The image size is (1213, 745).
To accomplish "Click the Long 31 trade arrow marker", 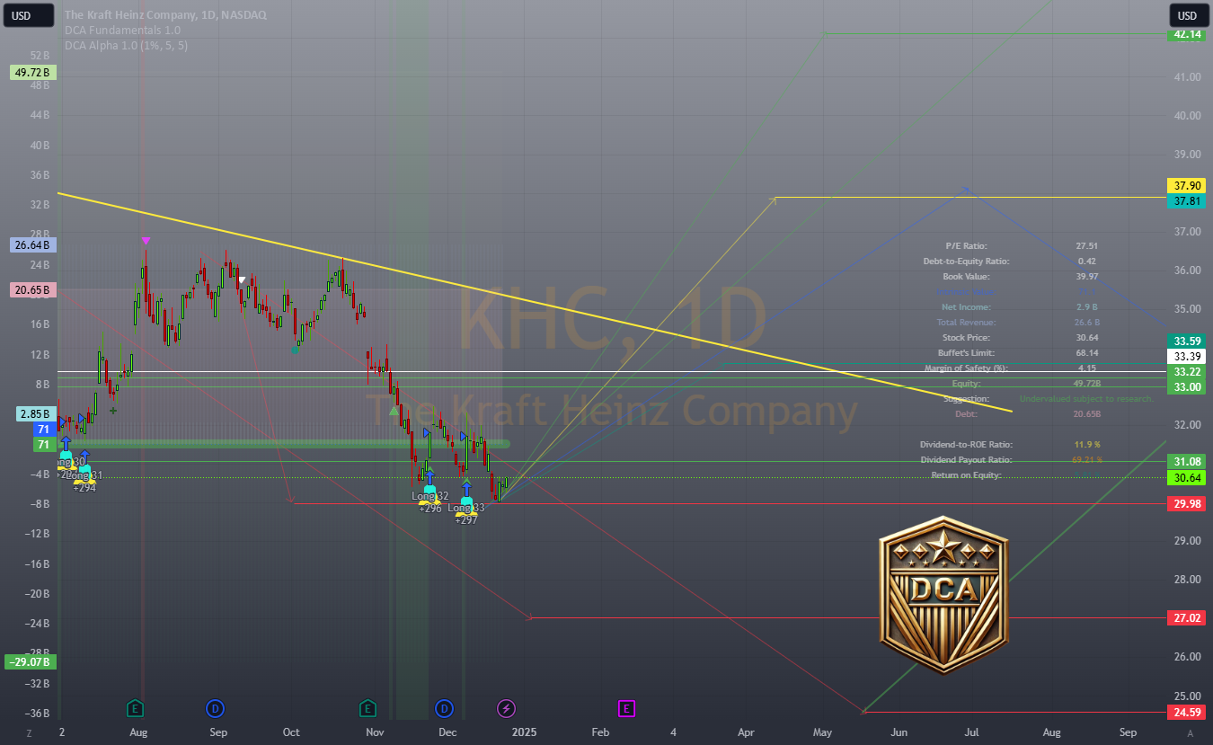I will tap(84, 456).
